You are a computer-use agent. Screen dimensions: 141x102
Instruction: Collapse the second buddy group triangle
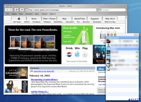(107, 49)
